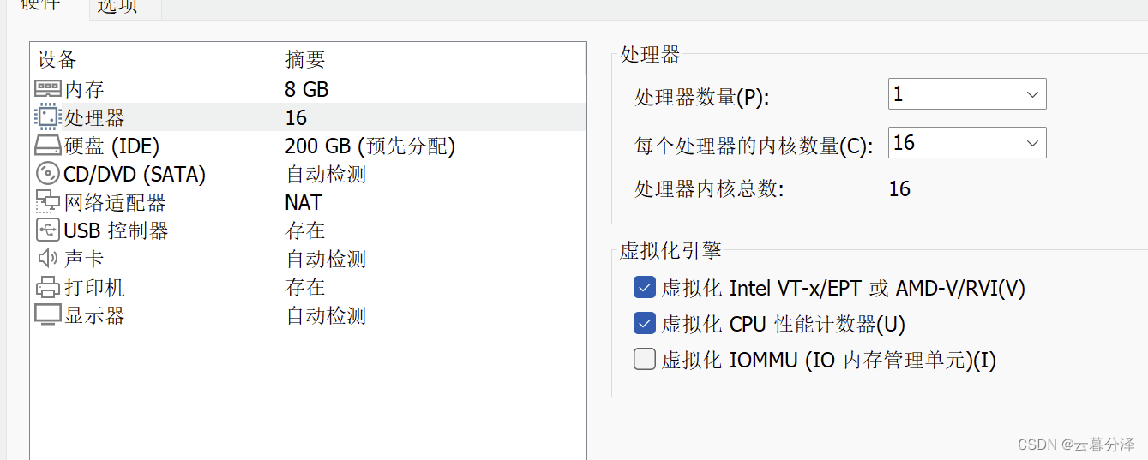The width and height of the screenshot is (1148, 460).
Task: Open the Hardware (硬件) tab
Action: click(40, 5)
